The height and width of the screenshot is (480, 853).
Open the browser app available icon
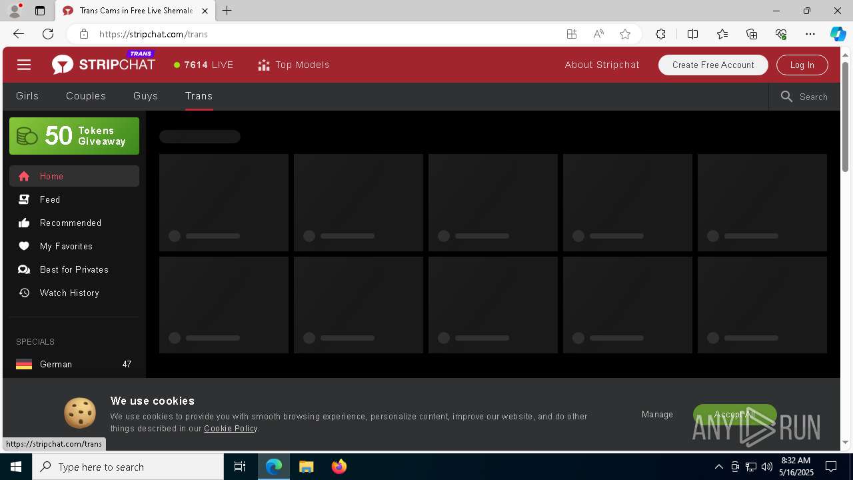(572, 34)
